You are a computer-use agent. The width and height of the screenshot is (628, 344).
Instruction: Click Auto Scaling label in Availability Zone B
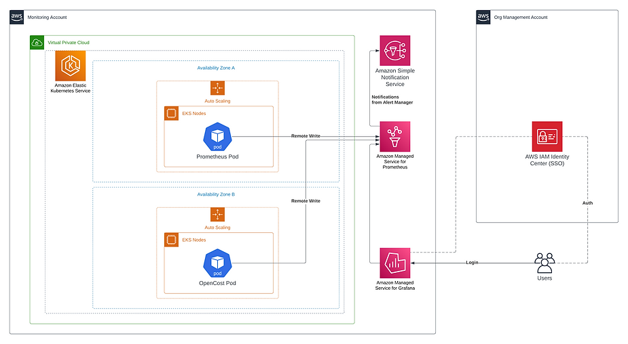click(x=217, y=228)
